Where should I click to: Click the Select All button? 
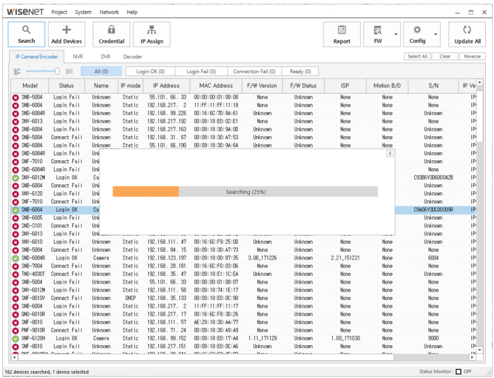[x=417, y=56]
